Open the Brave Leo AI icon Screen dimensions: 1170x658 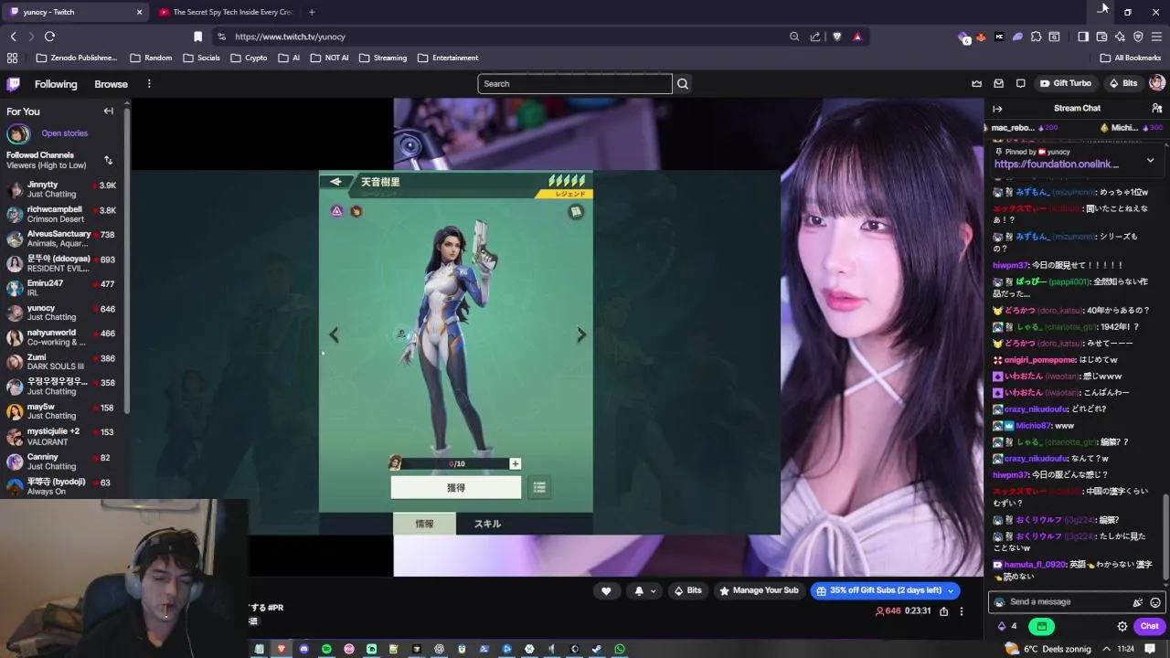tap(1120, 37)
